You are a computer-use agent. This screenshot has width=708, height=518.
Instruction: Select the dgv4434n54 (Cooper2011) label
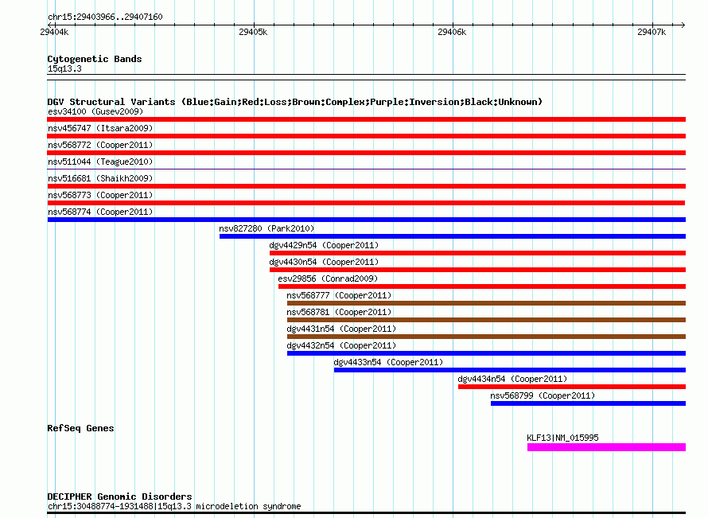[x=512, y=379]
